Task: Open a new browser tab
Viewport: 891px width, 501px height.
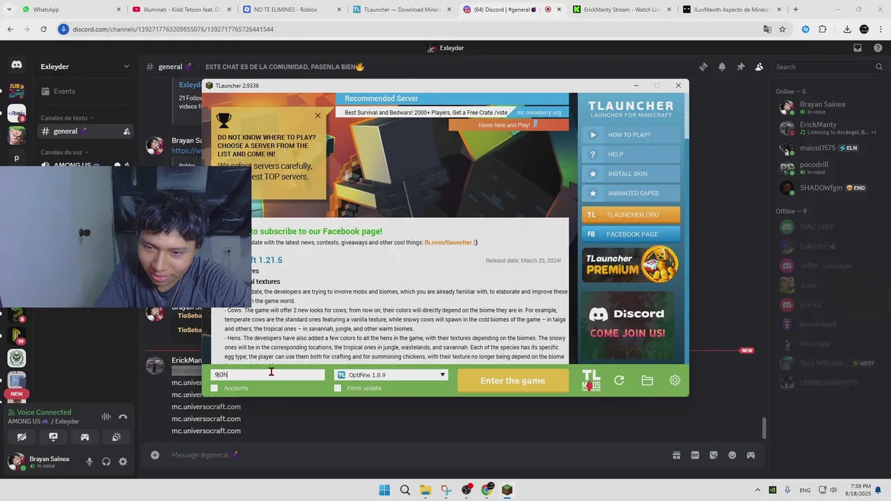Action: pos(796,10)
